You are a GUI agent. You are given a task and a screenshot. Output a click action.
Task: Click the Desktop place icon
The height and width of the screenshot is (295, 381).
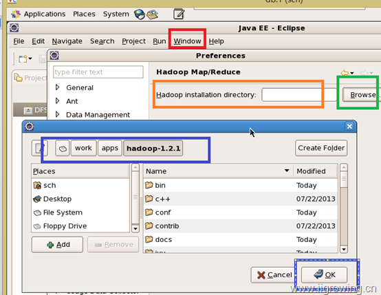click(37, 199)
